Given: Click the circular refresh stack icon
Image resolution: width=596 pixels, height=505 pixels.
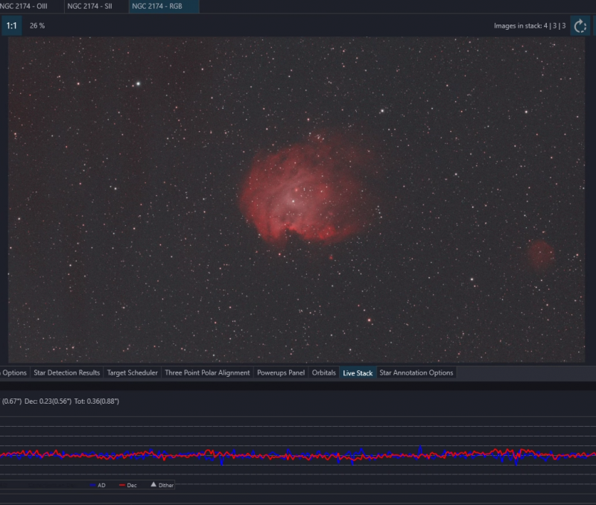Looking at the screenshot, I should click(580, 26).
